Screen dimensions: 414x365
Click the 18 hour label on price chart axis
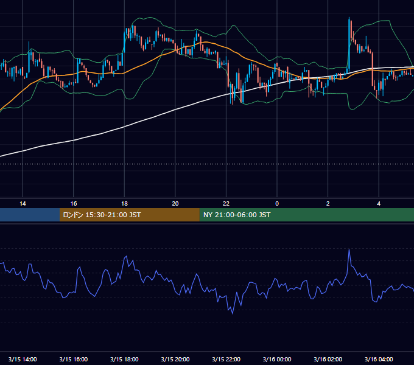point(124,204)
